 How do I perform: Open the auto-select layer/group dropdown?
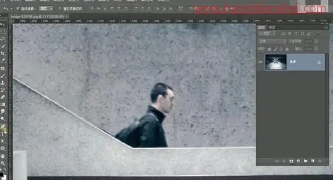46,8
